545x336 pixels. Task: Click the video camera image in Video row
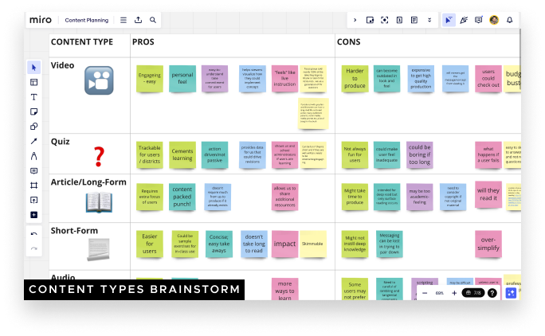point(99,80)
